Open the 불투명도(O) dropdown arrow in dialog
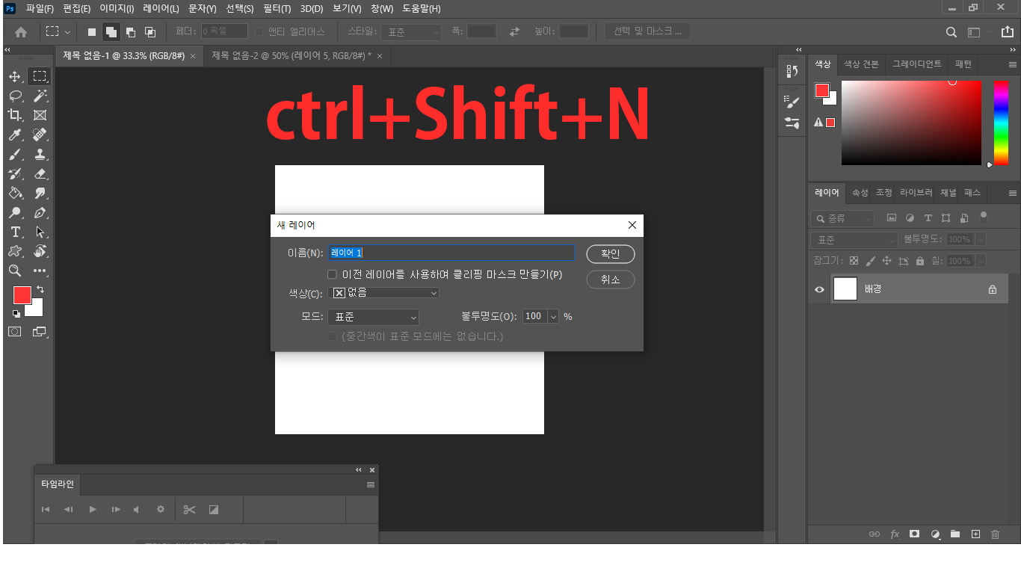 point(554,317)
